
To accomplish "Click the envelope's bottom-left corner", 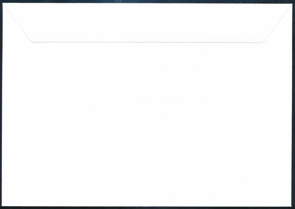I will click(2, 206).
